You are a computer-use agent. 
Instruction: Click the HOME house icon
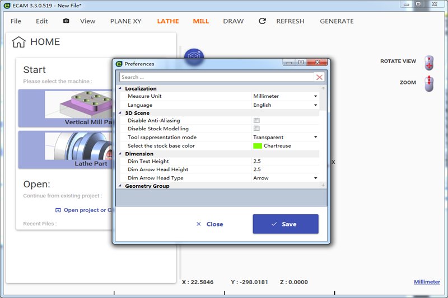click(x=18, y=42)
